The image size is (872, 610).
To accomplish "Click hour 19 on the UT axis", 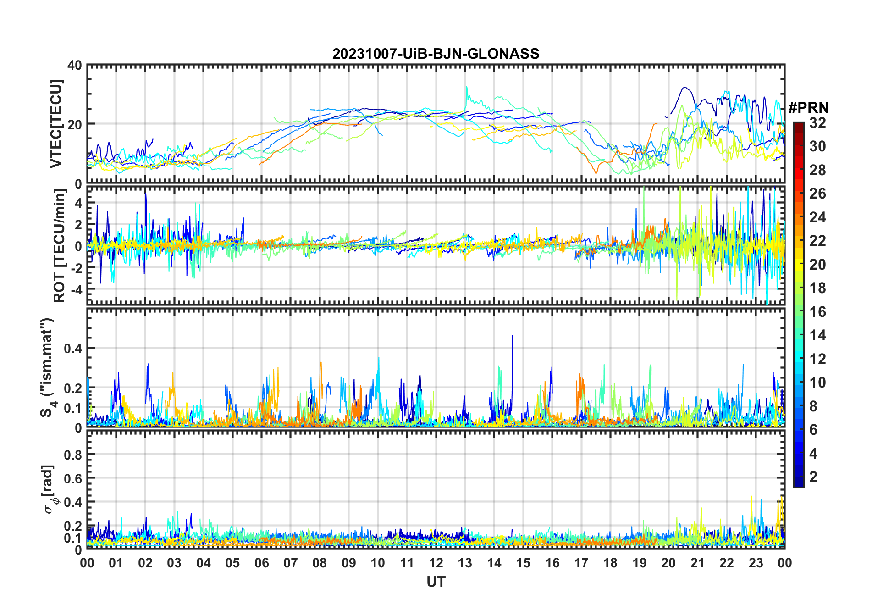I will click(640, 563).
